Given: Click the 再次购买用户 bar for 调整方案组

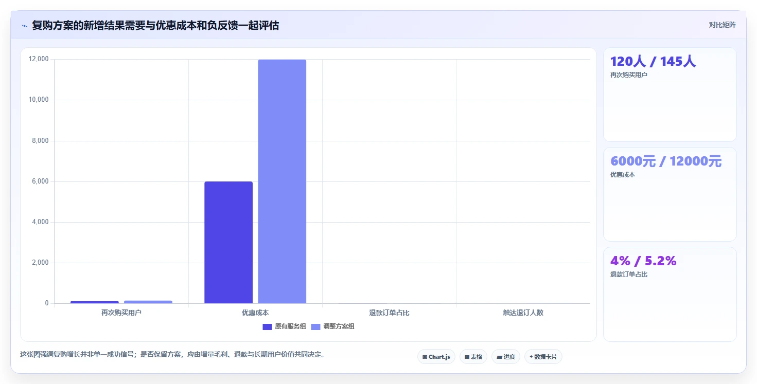Looking at the screenshot, I should (148, 302).
